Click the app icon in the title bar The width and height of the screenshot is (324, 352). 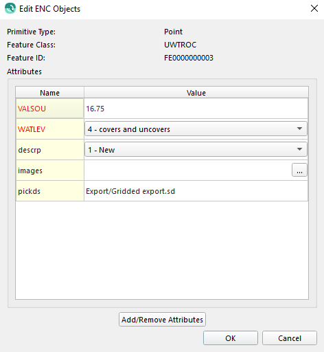10,8
